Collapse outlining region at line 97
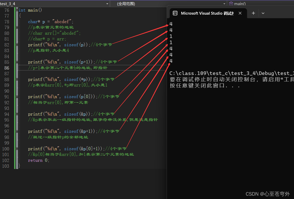294x199 pixels. point(17,131)
